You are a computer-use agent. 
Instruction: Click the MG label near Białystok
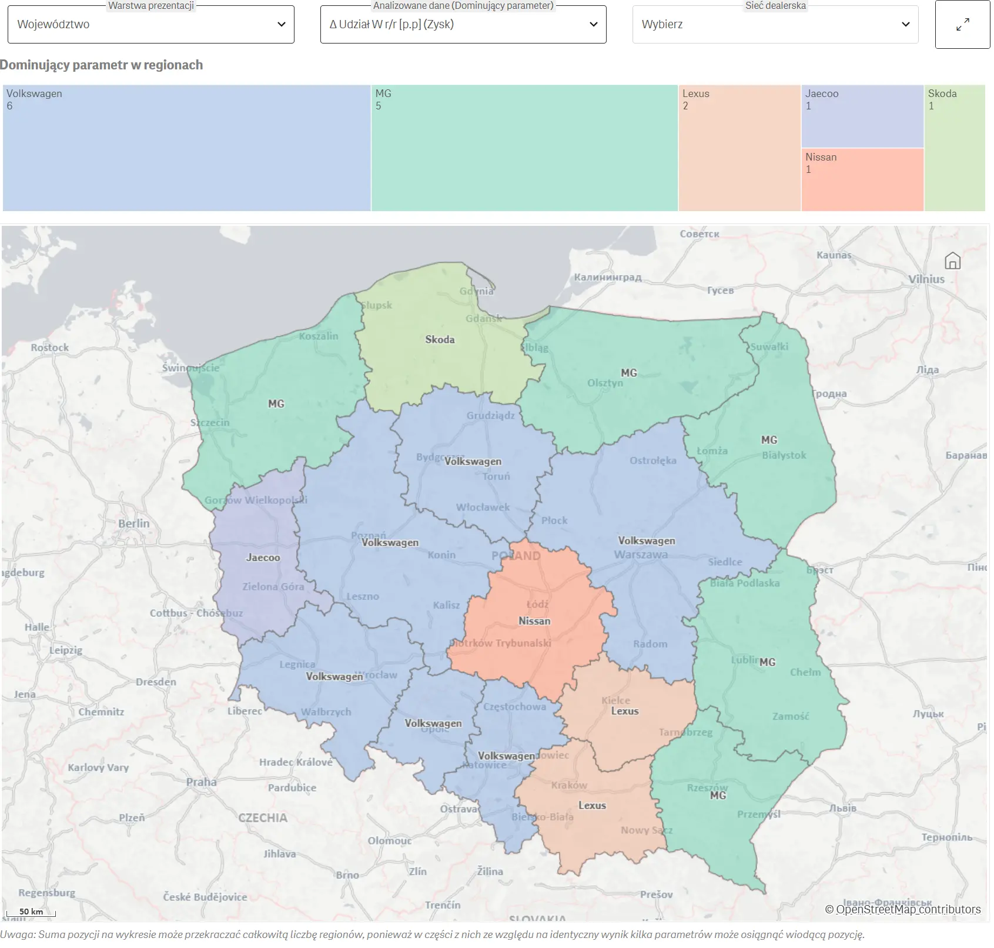769,440
